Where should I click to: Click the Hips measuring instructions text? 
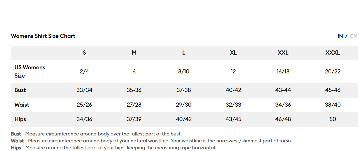click(x=113, y=148)
